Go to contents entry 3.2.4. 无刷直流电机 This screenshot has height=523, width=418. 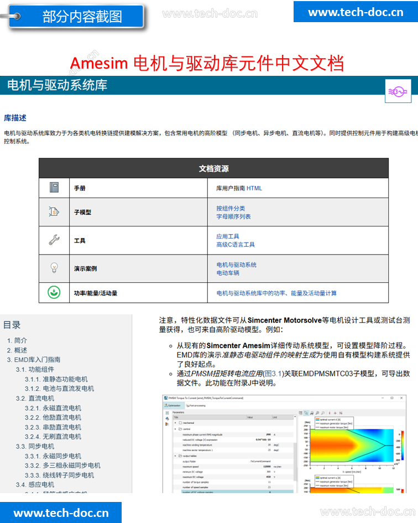53,436
